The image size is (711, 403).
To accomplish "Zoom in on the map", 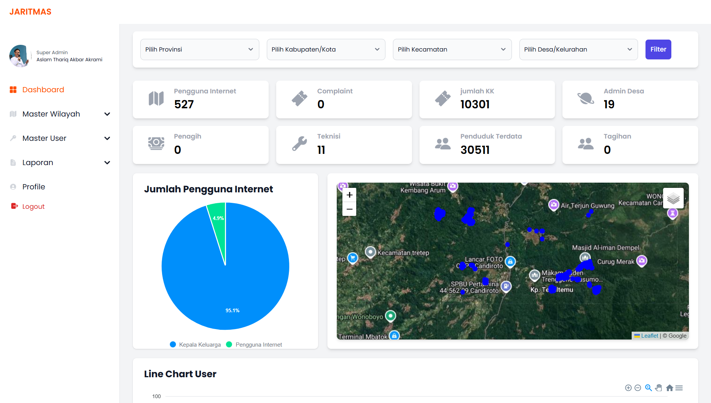I will (x=349, y=195).
